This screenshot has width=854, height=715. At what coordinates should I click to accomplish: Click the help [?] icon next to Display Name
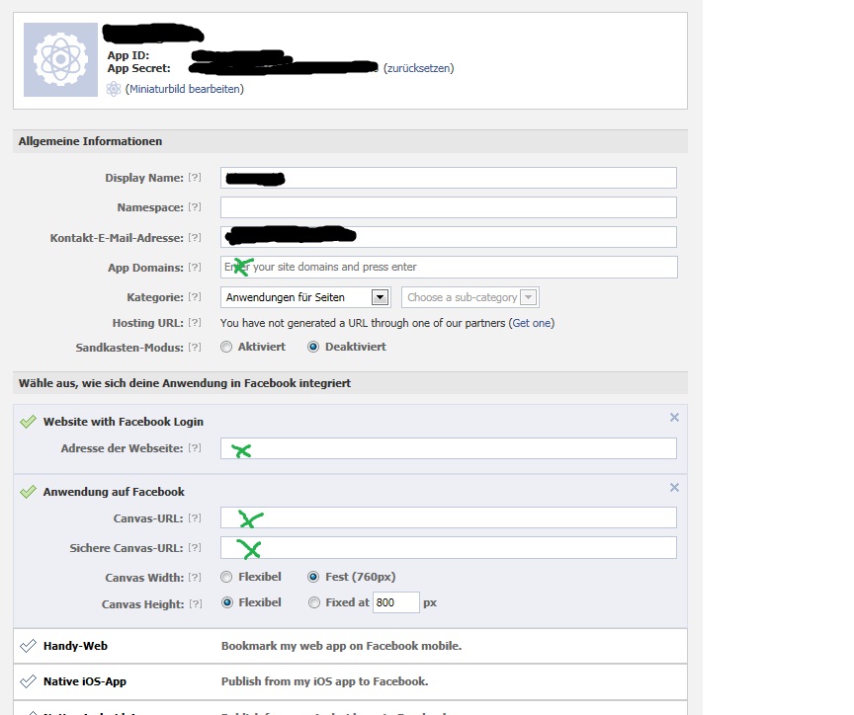195,178
